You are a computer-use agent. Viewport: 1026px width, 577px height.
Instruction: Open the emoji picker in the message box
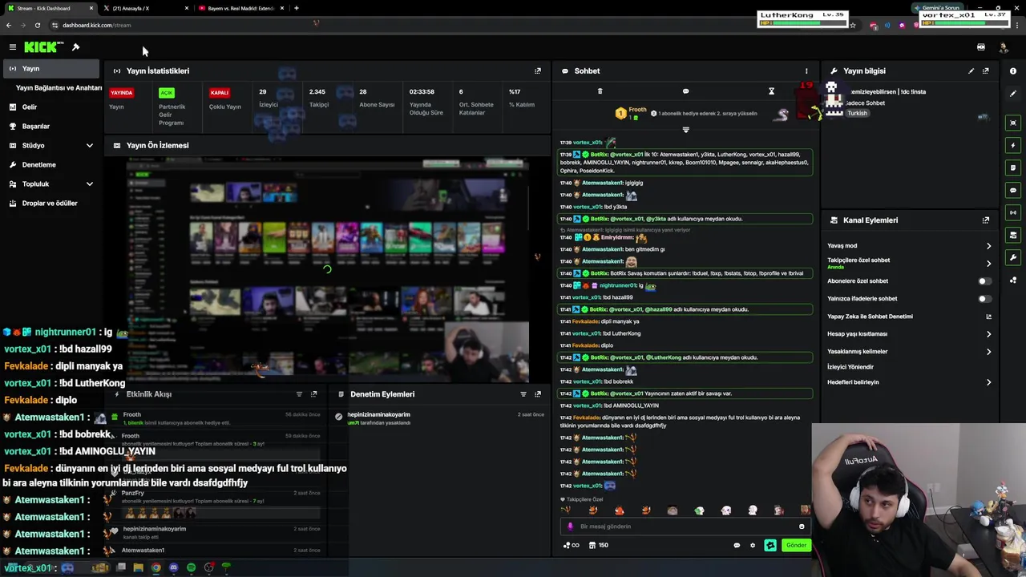[x=802, y=527]
